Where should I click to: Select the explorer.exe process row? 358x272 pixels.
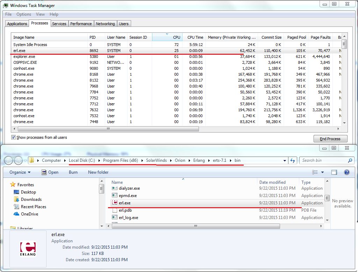176,56
